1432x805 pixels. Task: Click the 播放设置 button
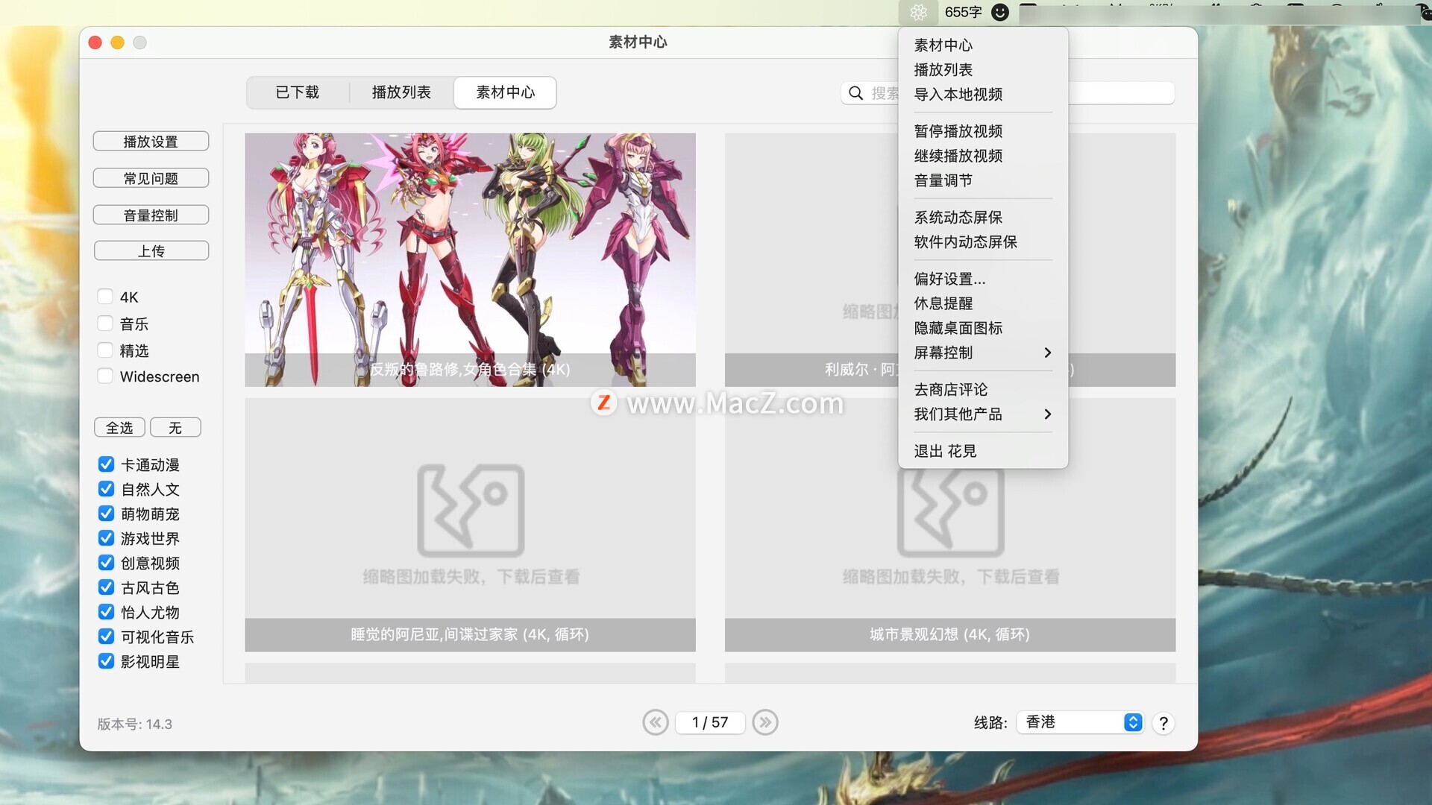(151, 142)
